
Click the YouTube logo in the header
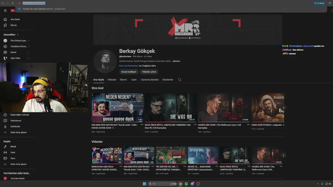pyautogui.click(x=13, y=11)
